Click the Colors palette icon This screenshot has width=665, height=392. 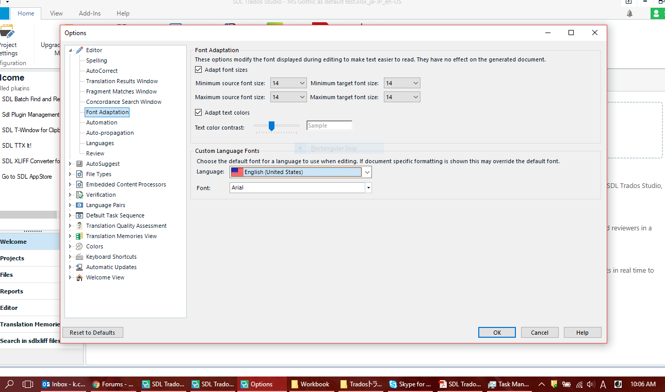(79, 246)
